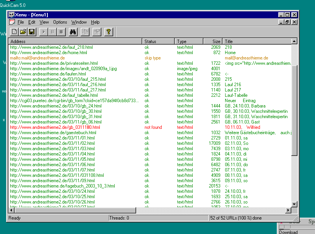The image size is (315, 234).
Task: Click the 'skip type' status cell
Action: coord(153,58)
